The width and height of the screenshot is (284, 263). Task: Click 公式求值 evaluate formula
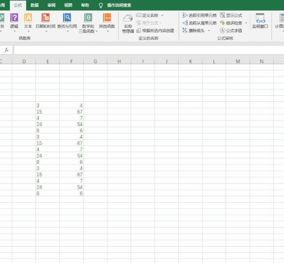point(231,31)
